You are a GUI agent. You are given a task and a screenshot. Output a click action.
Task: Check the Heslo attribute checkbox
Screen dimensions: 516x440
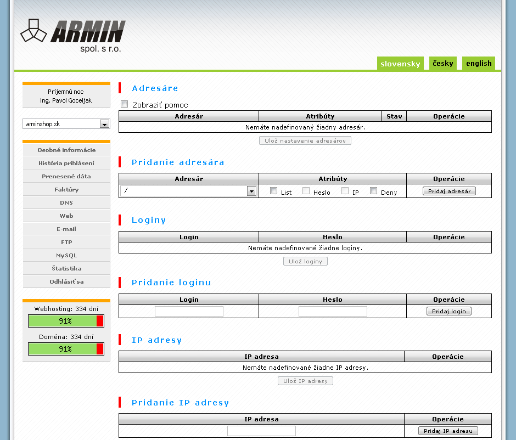point(306,191)
